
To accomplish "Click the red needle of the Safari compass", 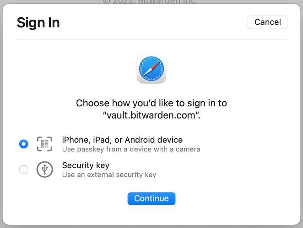I will (x=156, y=65).
